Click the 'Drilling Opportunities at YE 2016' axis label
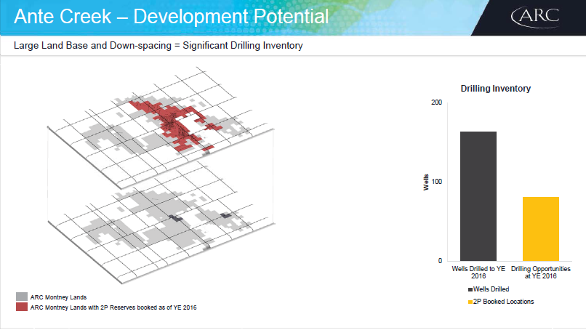586x330 pixels. pyautogui.click(x=541, y=273)
